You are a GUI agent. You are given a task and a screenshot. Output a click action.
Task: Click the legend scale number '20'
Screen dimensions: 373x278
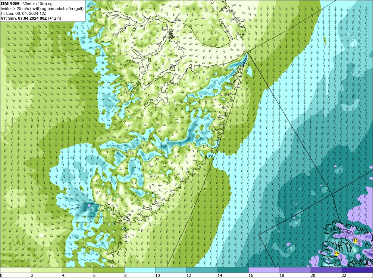[x=313, y=275]
